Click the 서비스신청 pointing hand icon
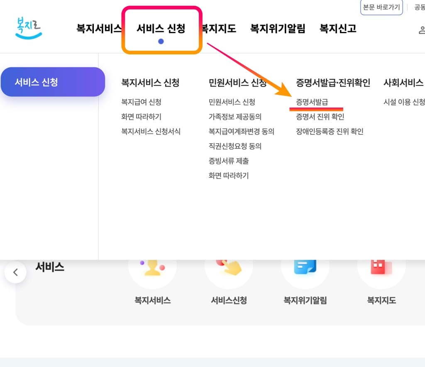Viewport: 425px width, 367px height. coord(229,267)
